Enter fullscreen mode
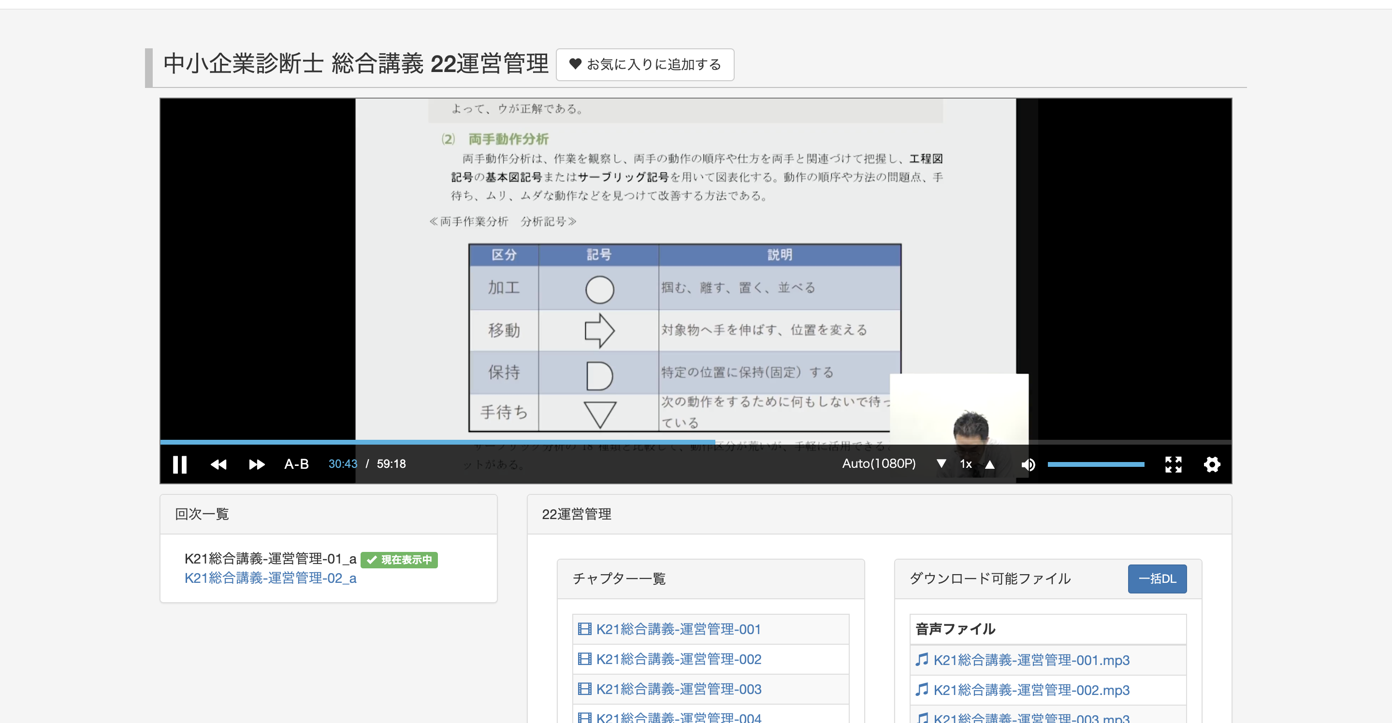This screenshot has height=723, width=1392. pyautogui.click(x=1173, y=464)
